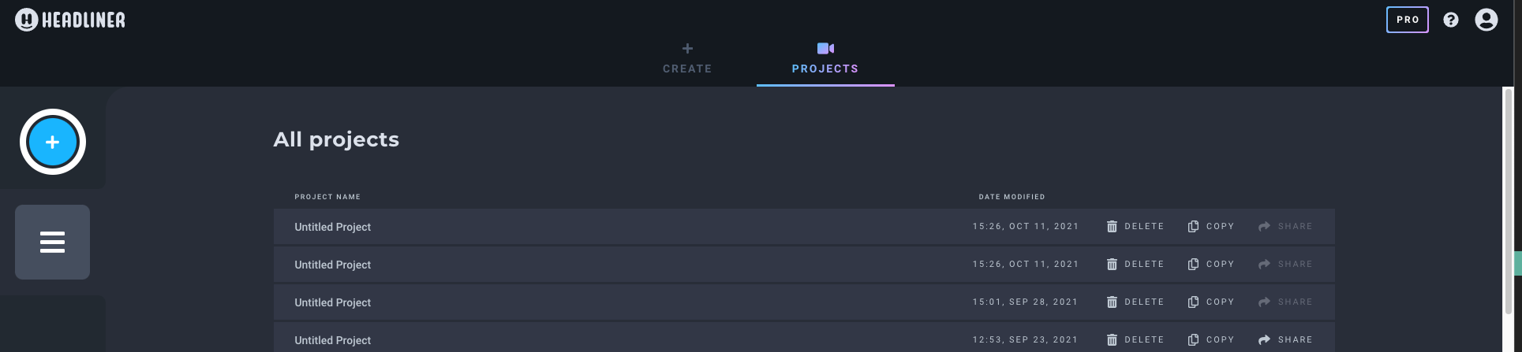The width and height of the screenshot is (1522, 352).
Task: Click the vertical page scrollbar
Action: pyautogui.click(x=1508, y=219)
